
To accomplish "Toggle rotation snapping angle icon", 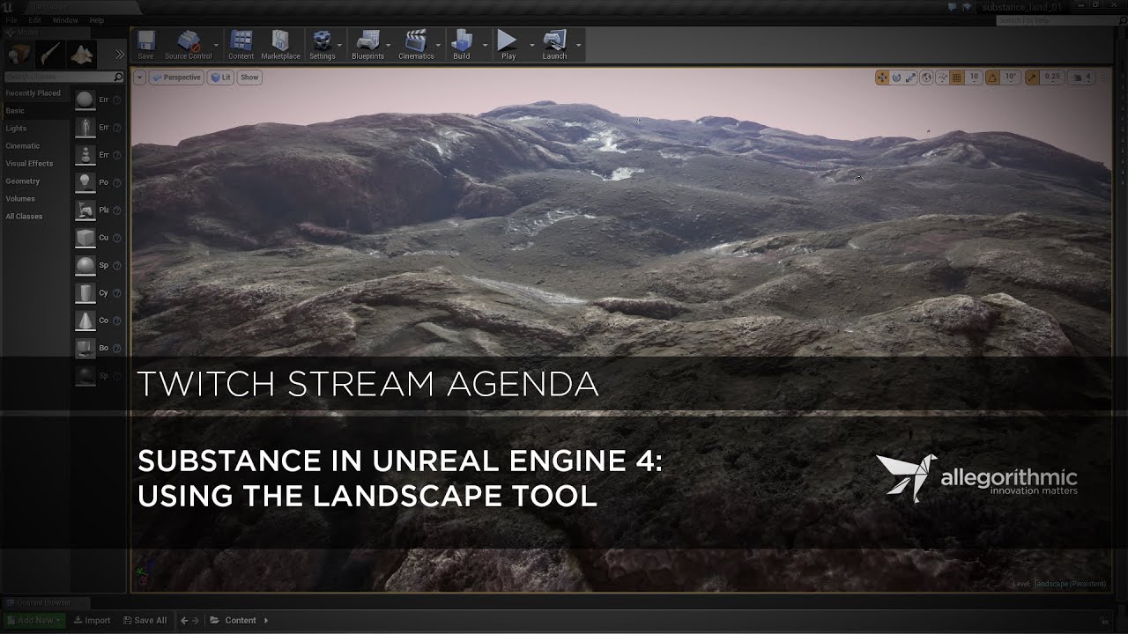I will 993,77.
